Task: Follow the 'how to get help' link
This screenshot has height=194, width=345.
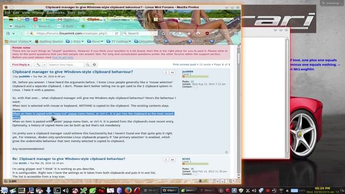Action: 63,58
